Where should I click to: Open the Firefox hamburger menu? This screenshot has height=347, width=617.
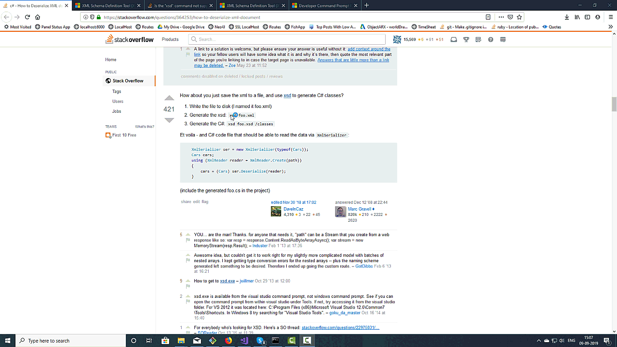pyautogui.click(x=610, y=17)
